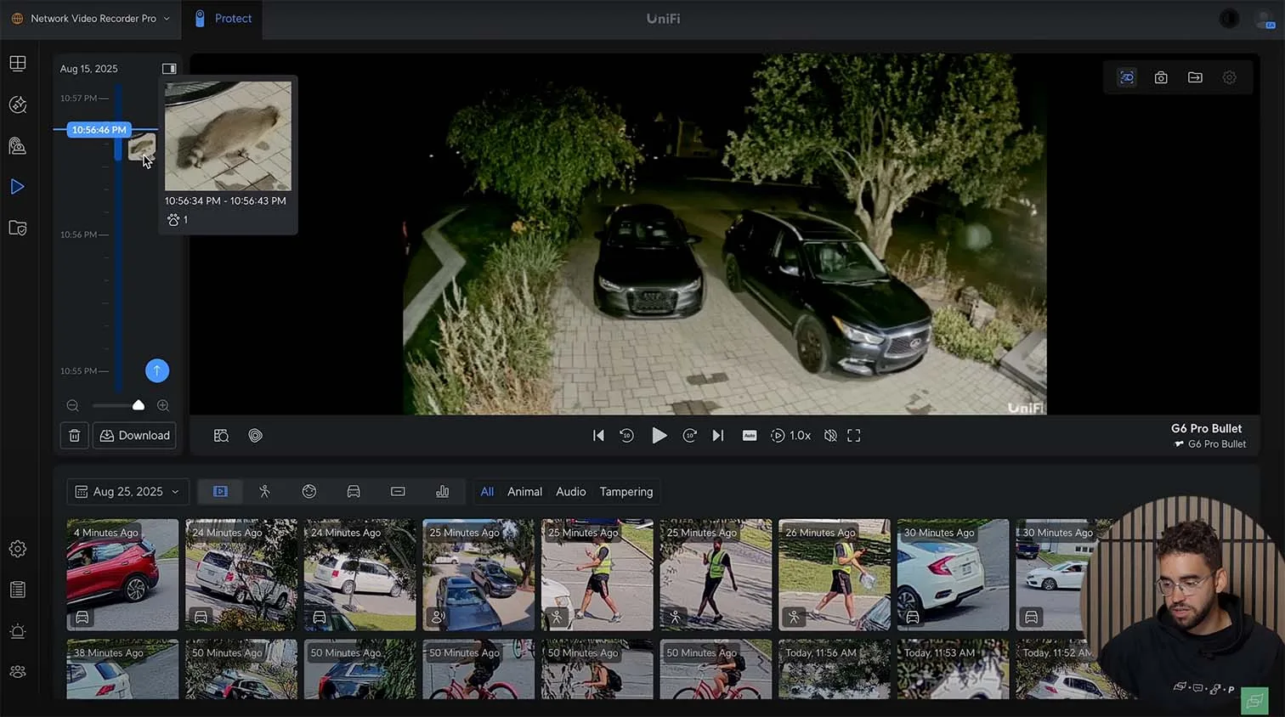Toggle the timeline side panel layout icon
The width and height of the screenshot is (1285, 717).
click(169, 69)
